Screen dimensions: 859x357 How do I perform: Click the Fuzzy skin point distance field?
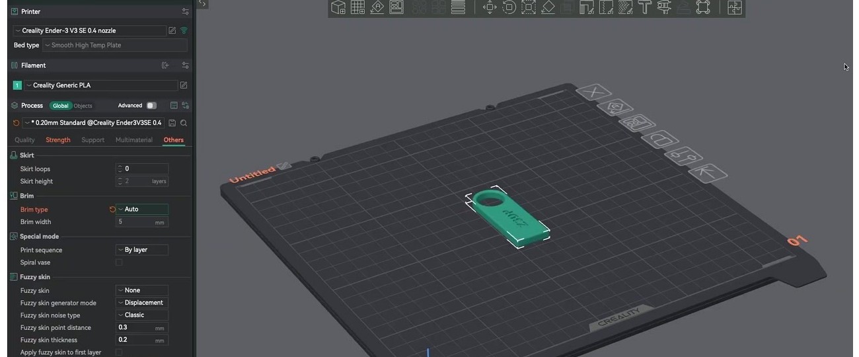coord(142,327)
